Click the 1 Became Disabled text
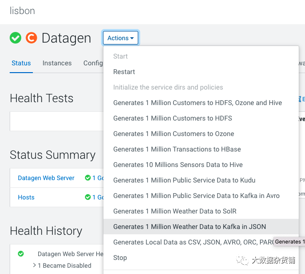305x274 pixels. (64, 265)
